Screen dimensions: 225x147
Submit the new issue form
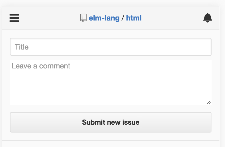pos(111,122)
